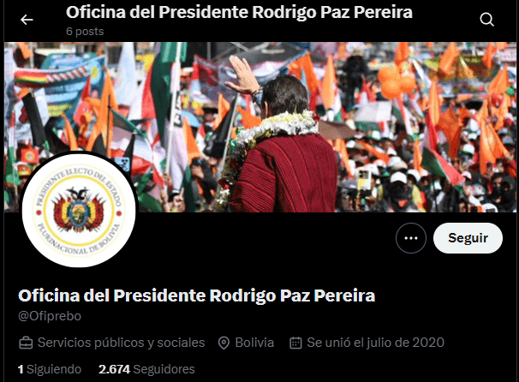Open the three-dots more options button

[x=411, y=238]
